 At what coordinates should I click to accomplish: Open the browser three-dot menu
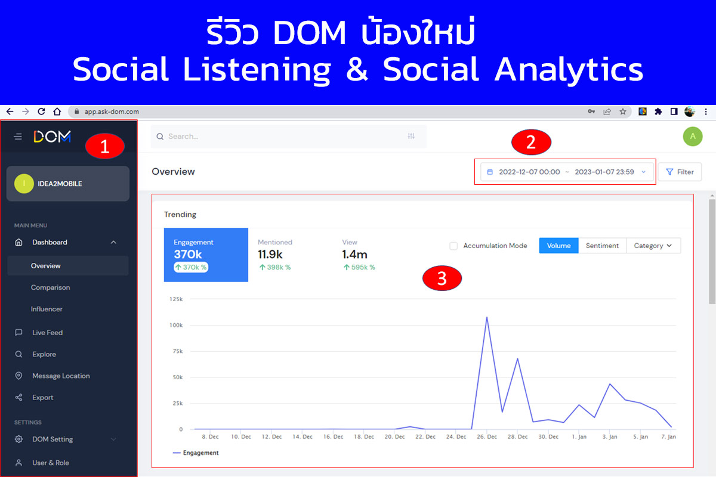coord(706,111)
